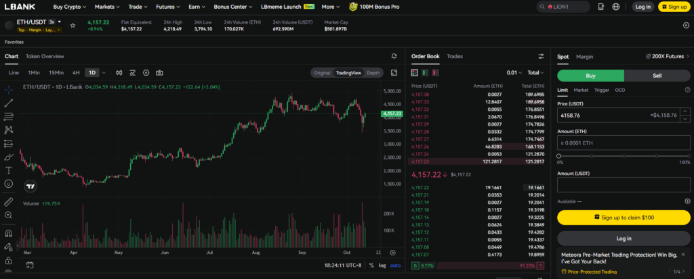
Task: Show sell orders only in order book
Action: click(435, 72)
